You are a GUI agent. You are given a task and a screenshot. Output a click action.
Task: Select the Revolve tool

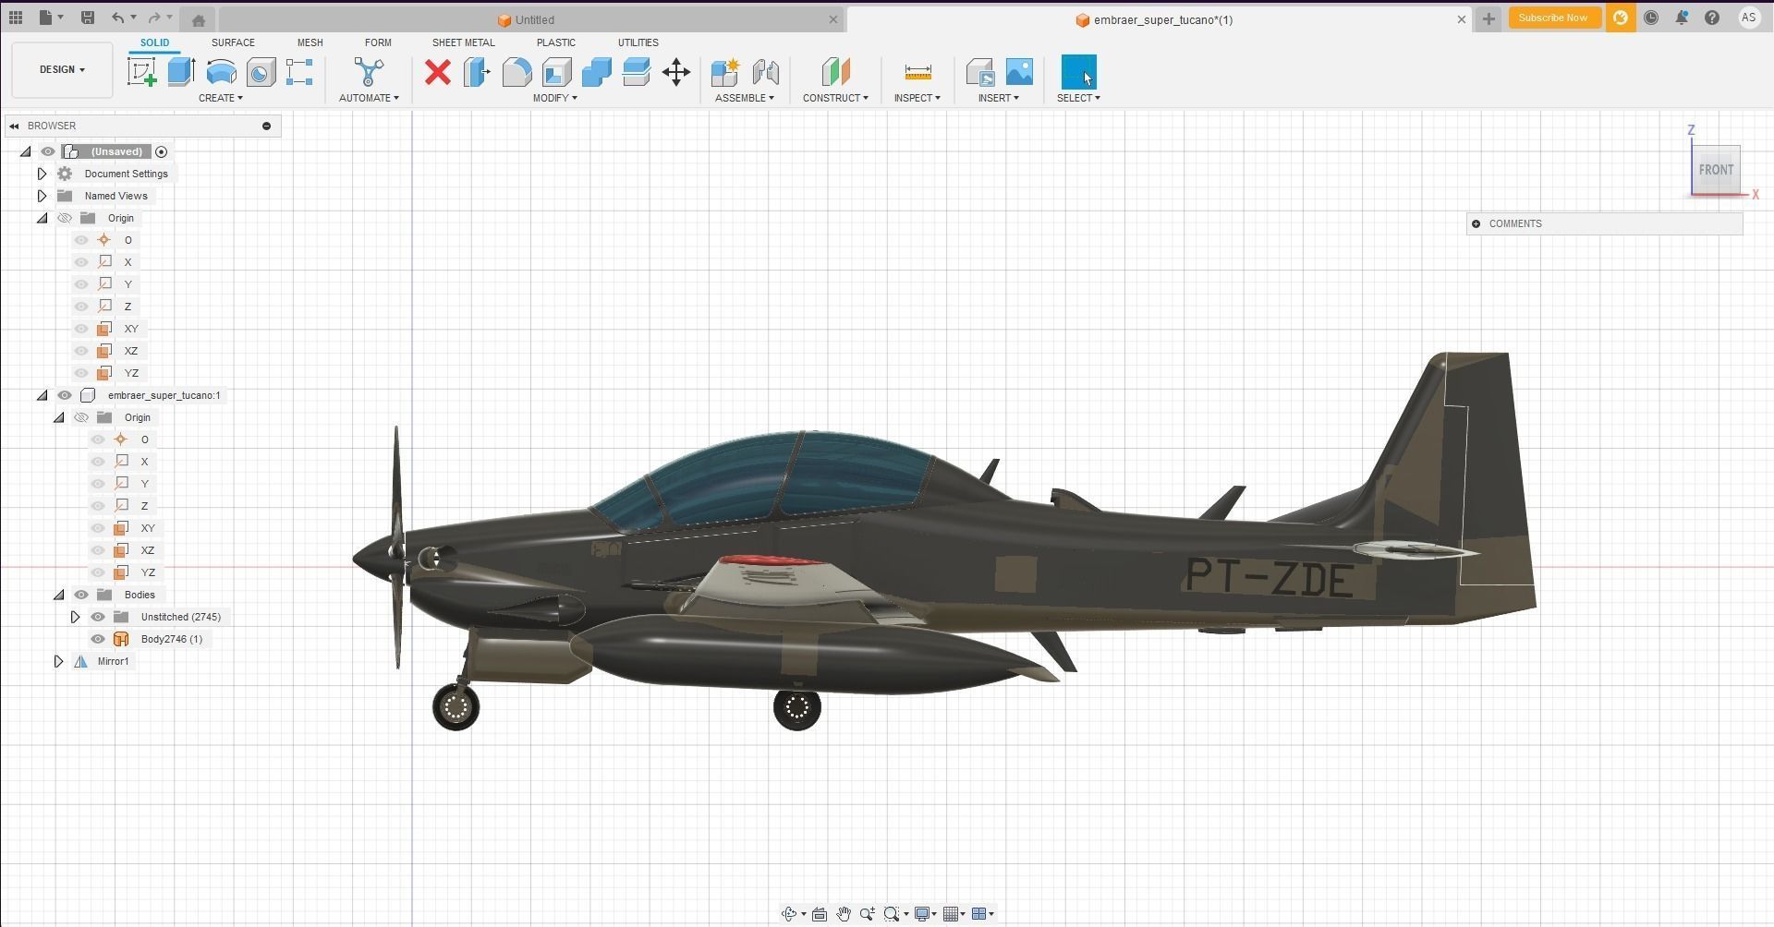(221, 72)
